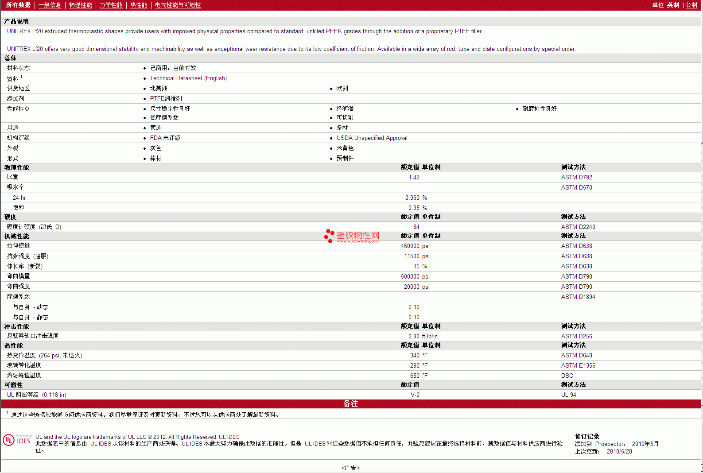Click the UL IDES logo icon
703x473 pixels.
click(x=17, y=440)
